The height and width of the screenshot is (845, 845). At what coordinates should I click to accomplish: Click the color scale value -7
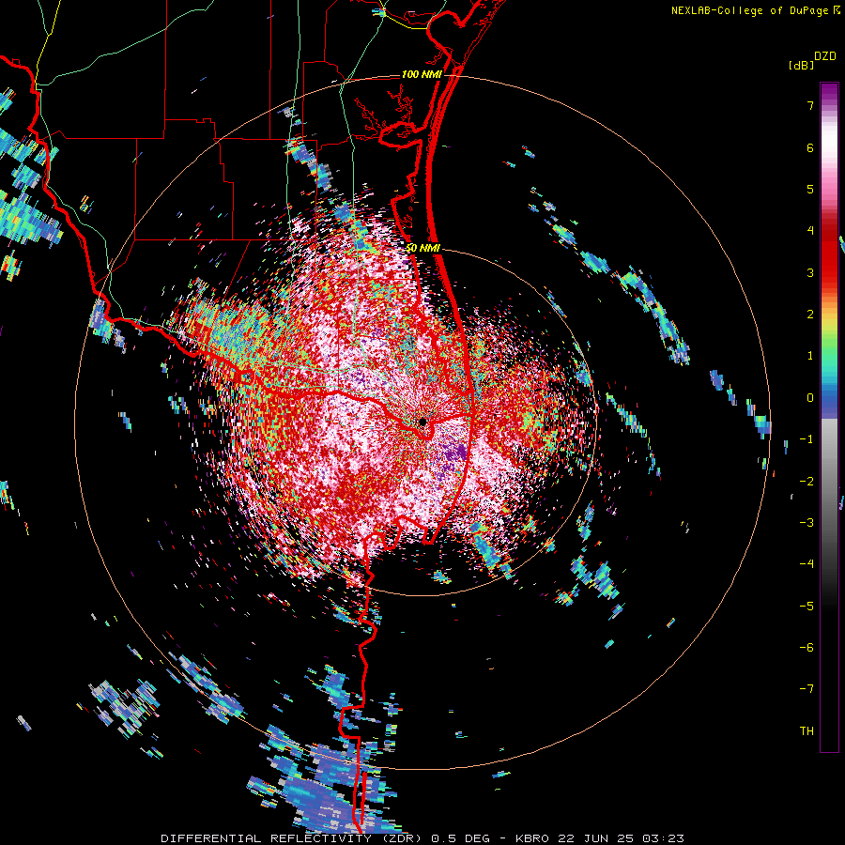tap(807, 689)
